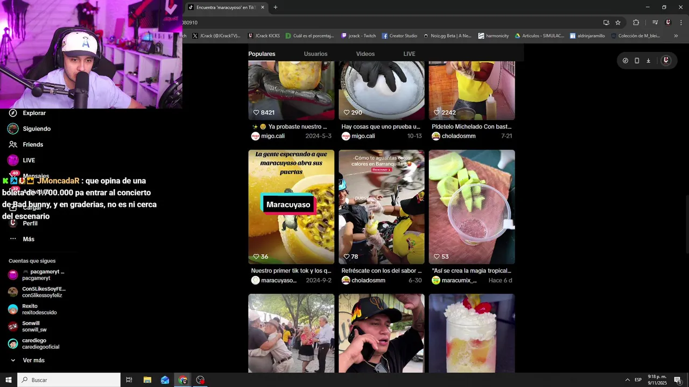This screenshot has width=689, height=387.
Task: Open the Creator Studio bookmark
Action: (399, 36)
